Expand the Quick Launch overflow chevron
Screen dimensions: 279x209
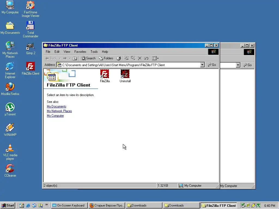tap(46, 205)
